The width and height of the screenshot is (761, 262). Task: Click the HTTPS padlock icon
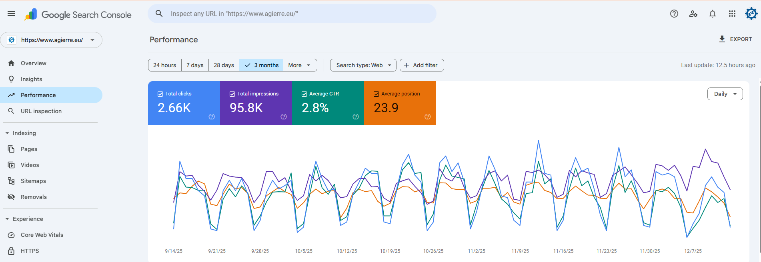pos(11,251)
